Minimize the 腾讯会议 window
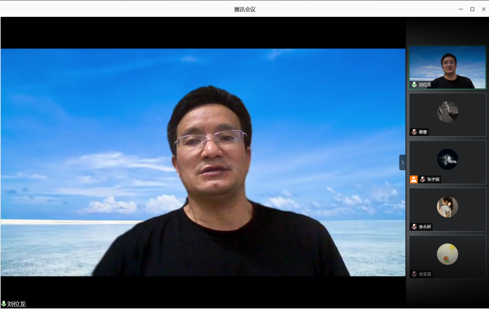 click(460, 9)
